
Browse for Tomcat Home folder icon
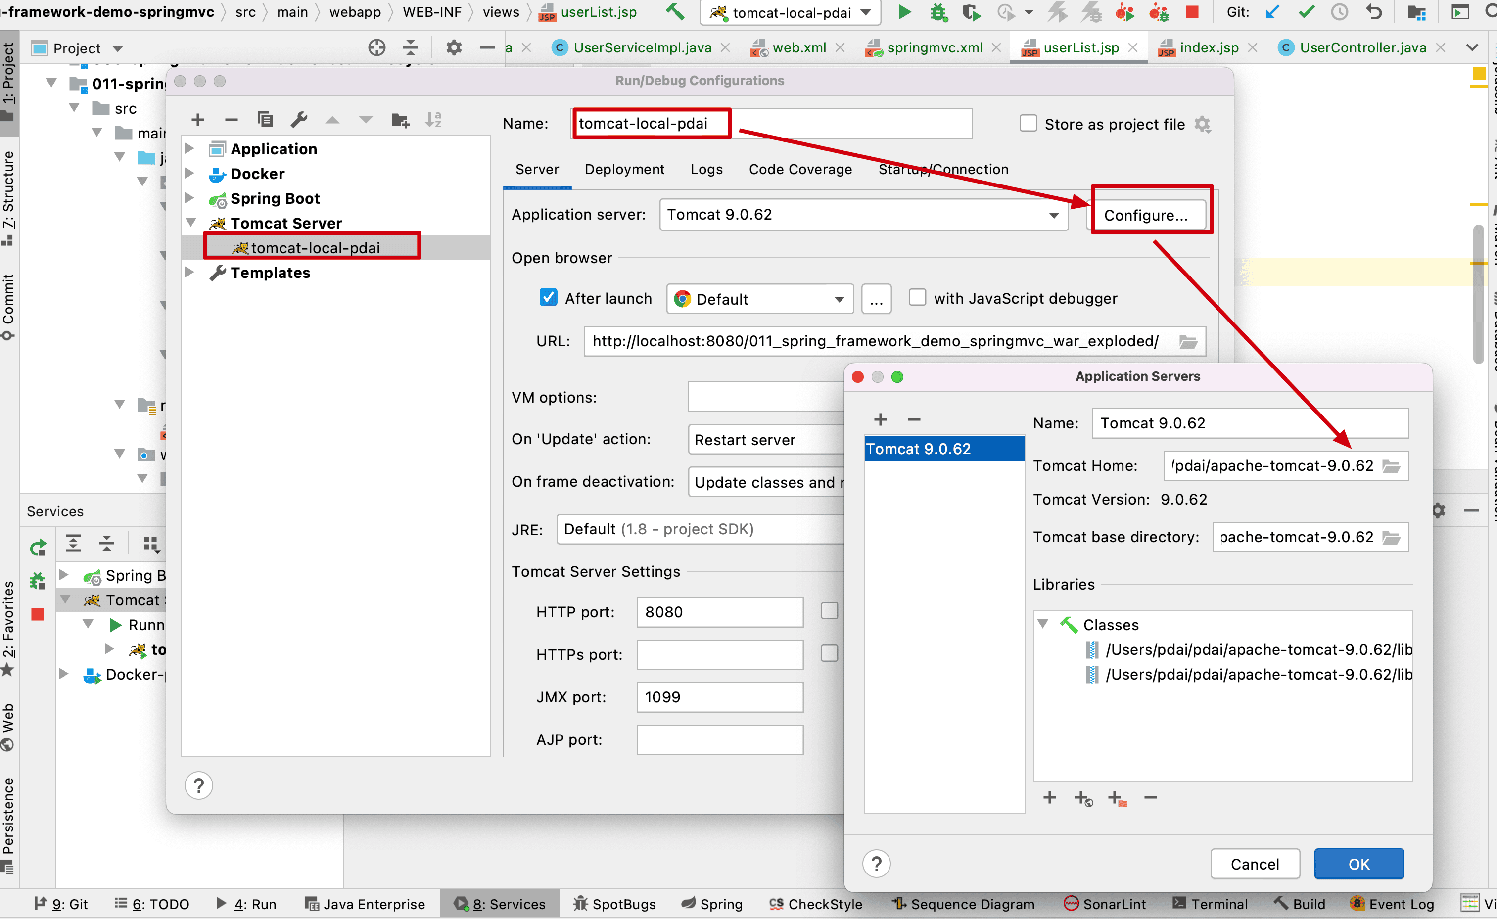[1391, 466]
